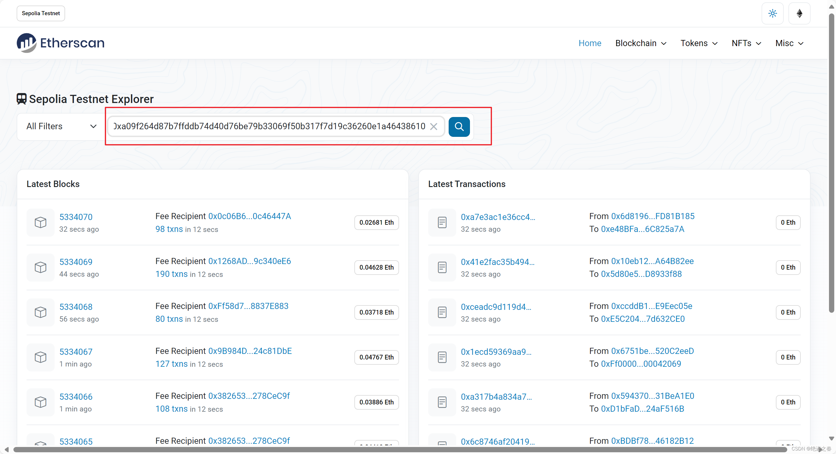
Task: Click the Sepolia Testnet button
Action: (x=41, y=13)
